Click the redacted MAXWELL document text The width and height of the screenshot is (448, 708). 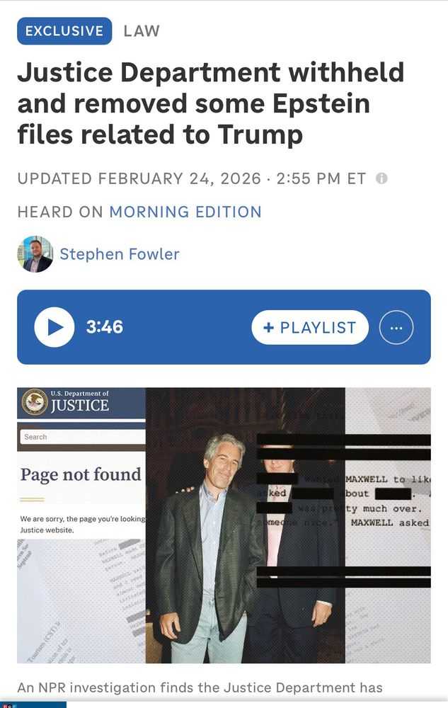point(387,501)
